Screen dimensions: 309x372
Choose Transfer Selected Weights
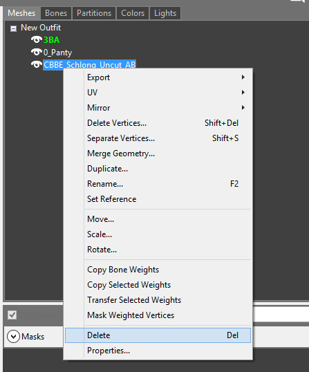coord(158,300)
